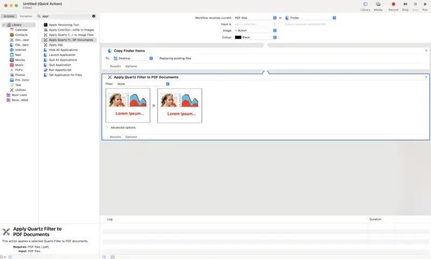Select Apple Versioning Tool action
The image size is (431, 259).
pos(64,25)
